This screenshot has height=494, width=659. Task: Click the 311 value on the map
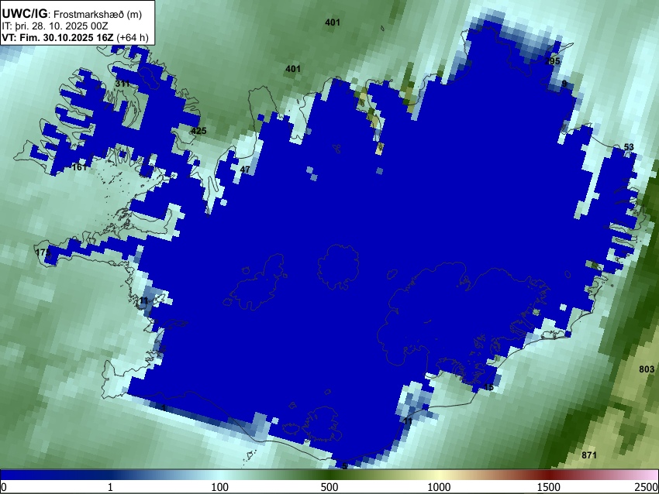coord(122,84)
